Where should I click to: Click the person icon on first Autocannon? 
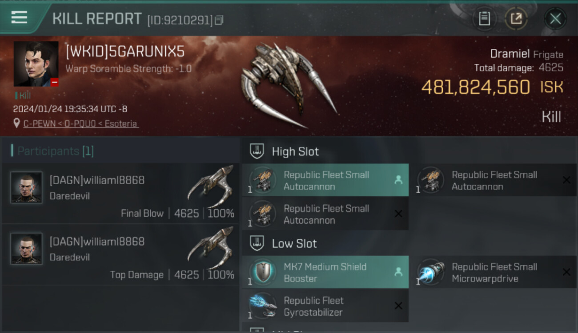pyautogui.click(x=398, y=180)
